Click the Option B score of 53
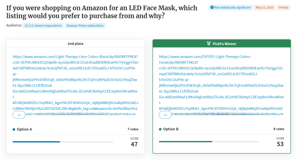Viewport: 298px width, 160px height. tap(280, 144)
